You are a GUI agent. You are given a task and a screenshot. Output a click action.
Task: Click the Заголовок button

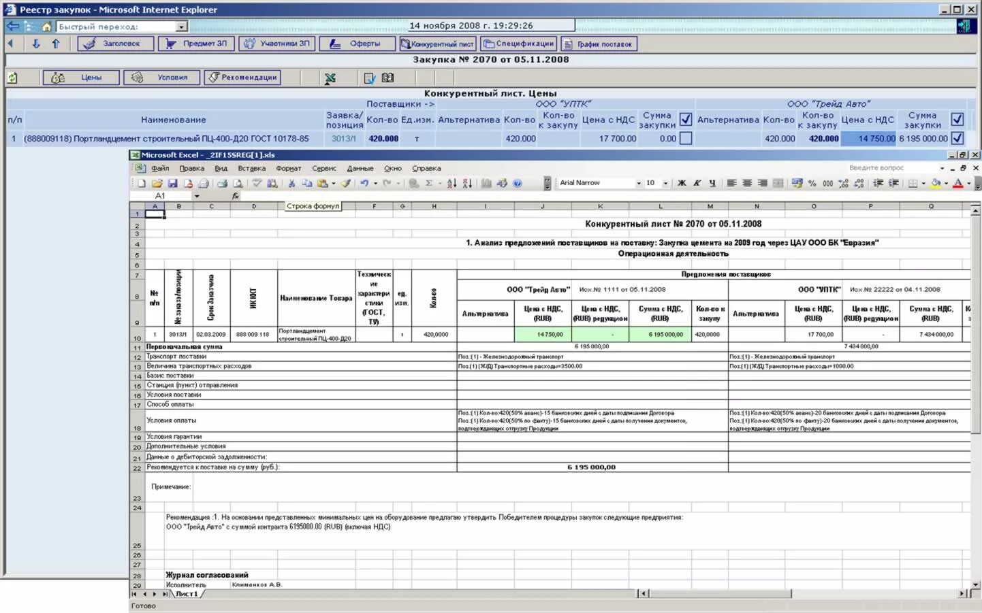114,44
